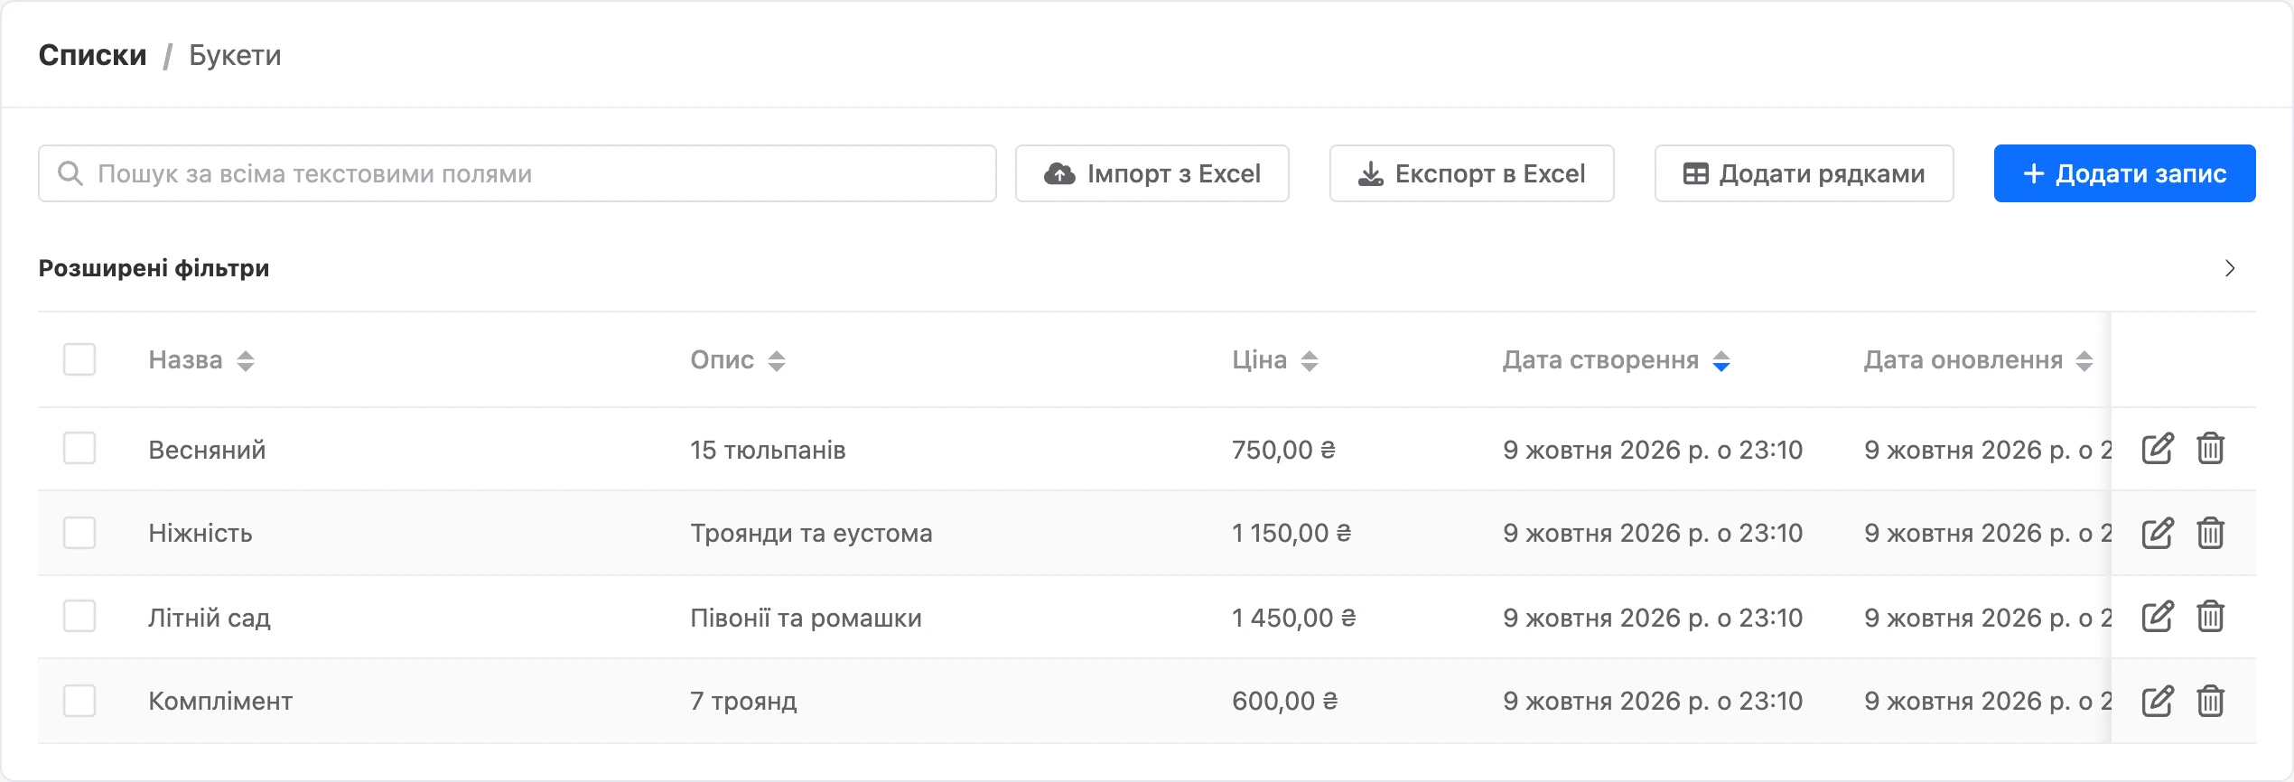Delete the Літній сад row
The width and height of the screenshot is (2294, 782).
(2210, 617)
